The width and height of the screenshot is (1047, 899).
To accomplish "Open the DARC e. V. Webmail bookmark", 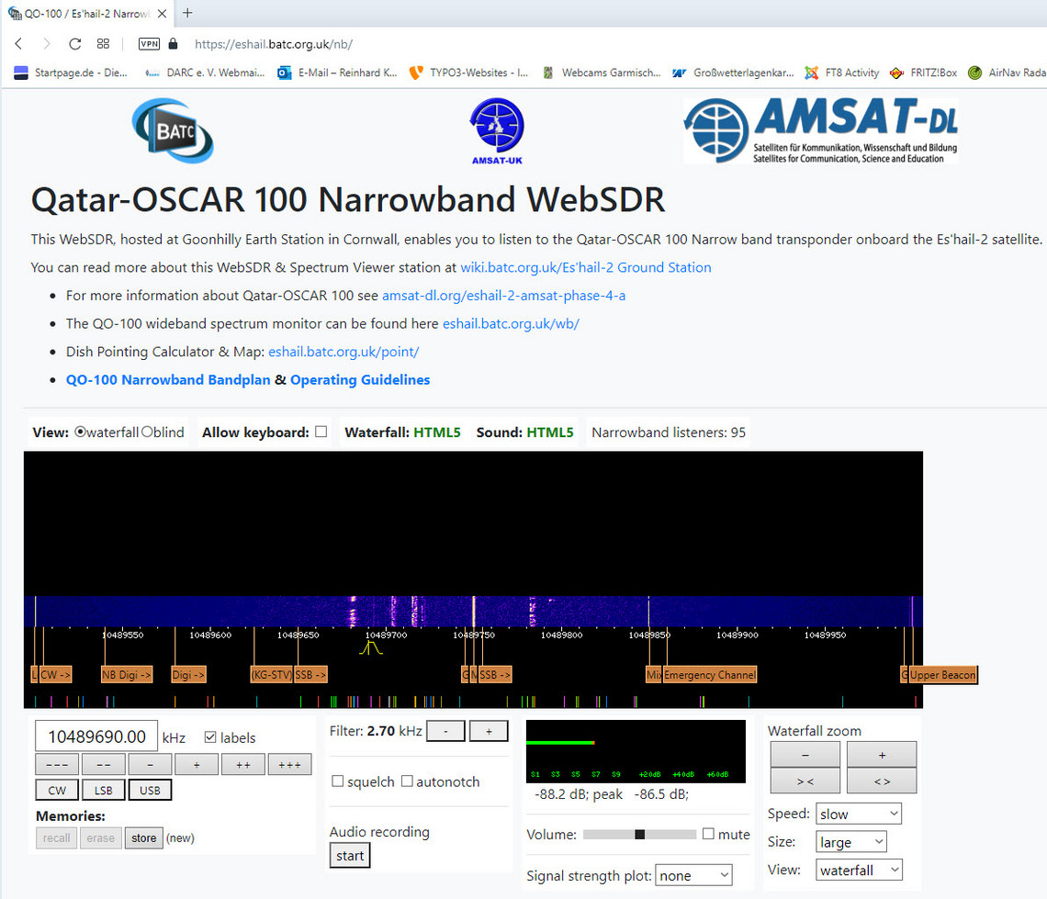I will [205, 73].
